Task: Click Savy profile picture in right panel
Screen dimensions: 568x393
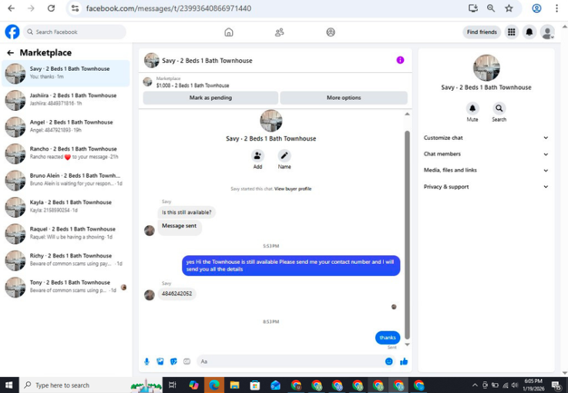Action: point(486,68)
